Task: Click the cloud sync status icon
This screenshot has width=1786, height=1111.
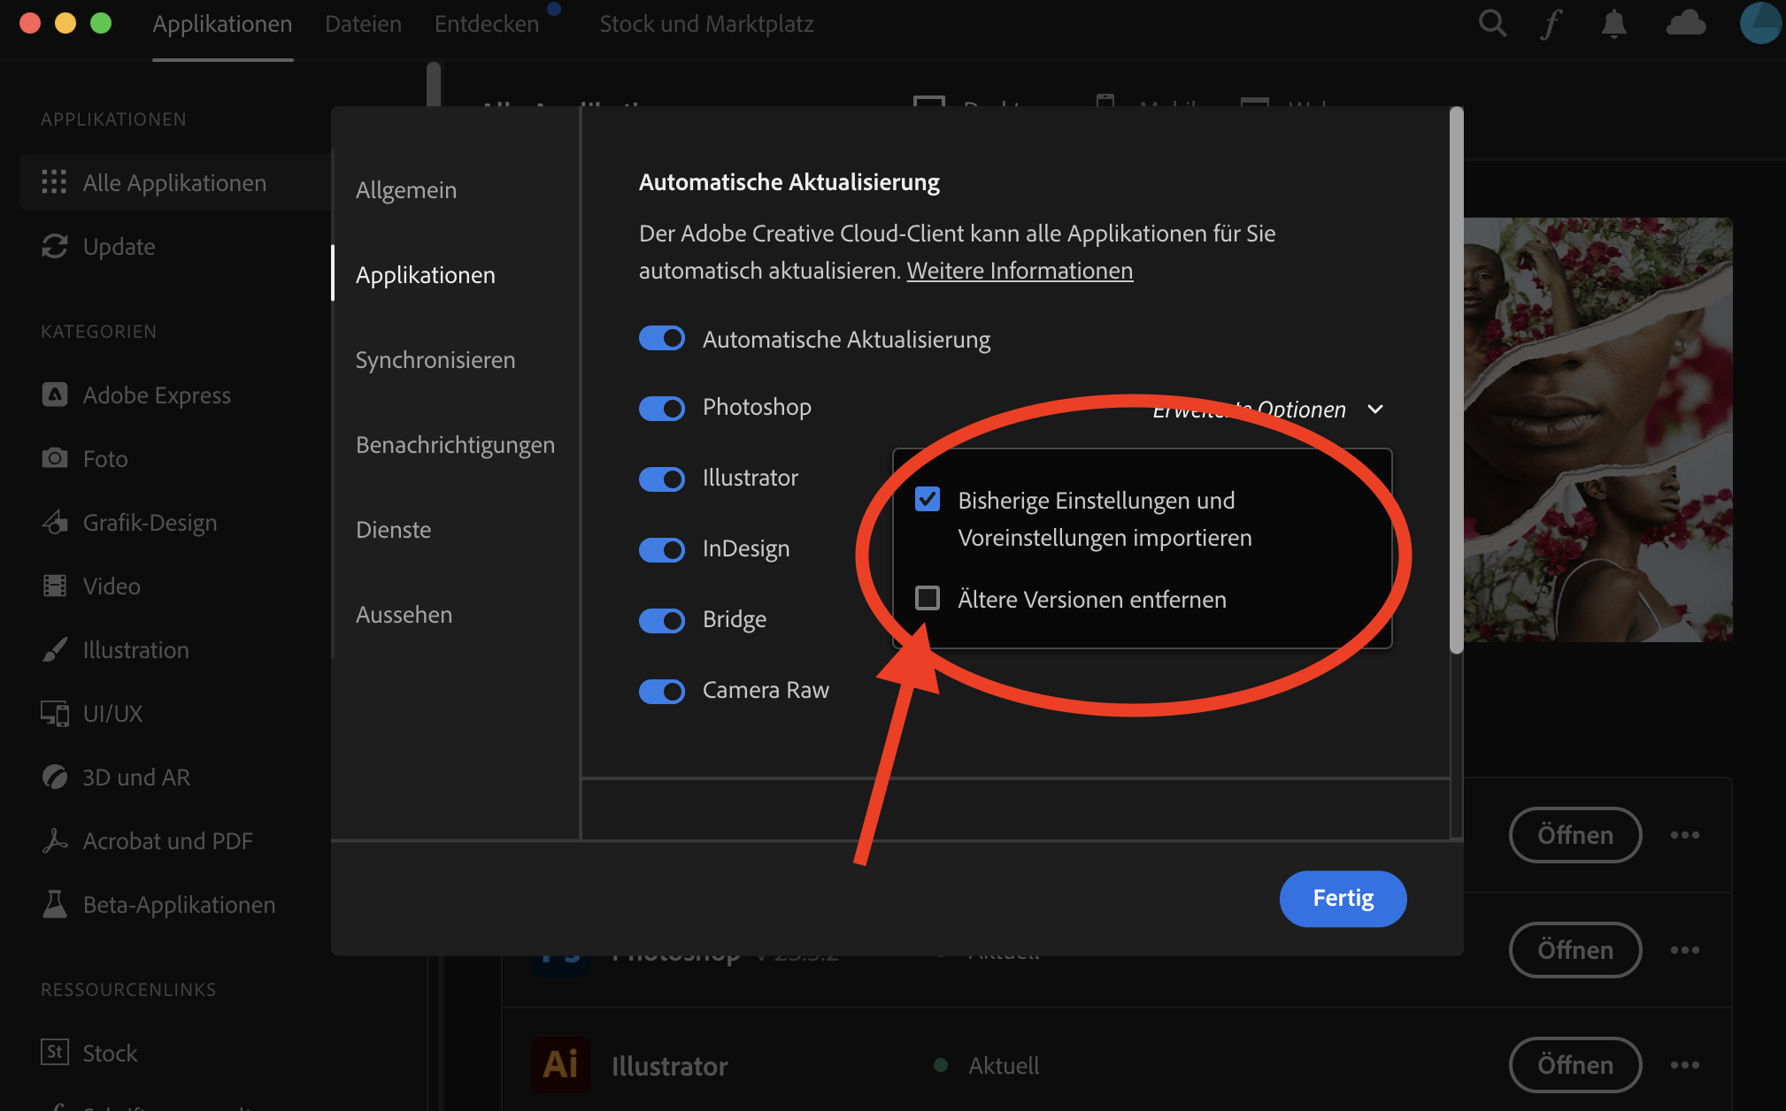Action: (x=1685, y=24)
